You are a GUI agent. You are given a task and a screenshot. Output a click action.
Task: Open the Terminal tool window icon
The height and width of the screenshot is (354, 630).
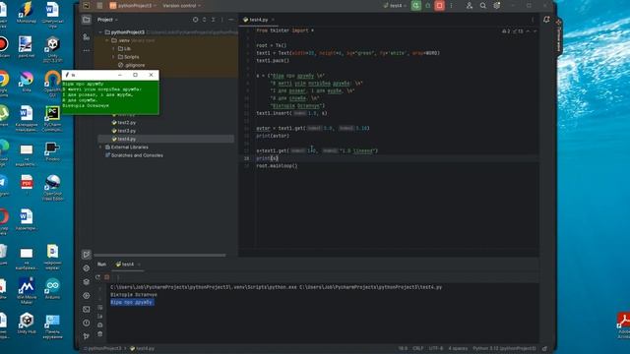[87, 309]
